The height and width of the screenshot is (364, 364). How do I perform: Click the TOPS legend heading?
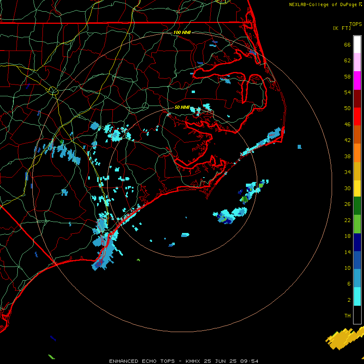(356, 24)
